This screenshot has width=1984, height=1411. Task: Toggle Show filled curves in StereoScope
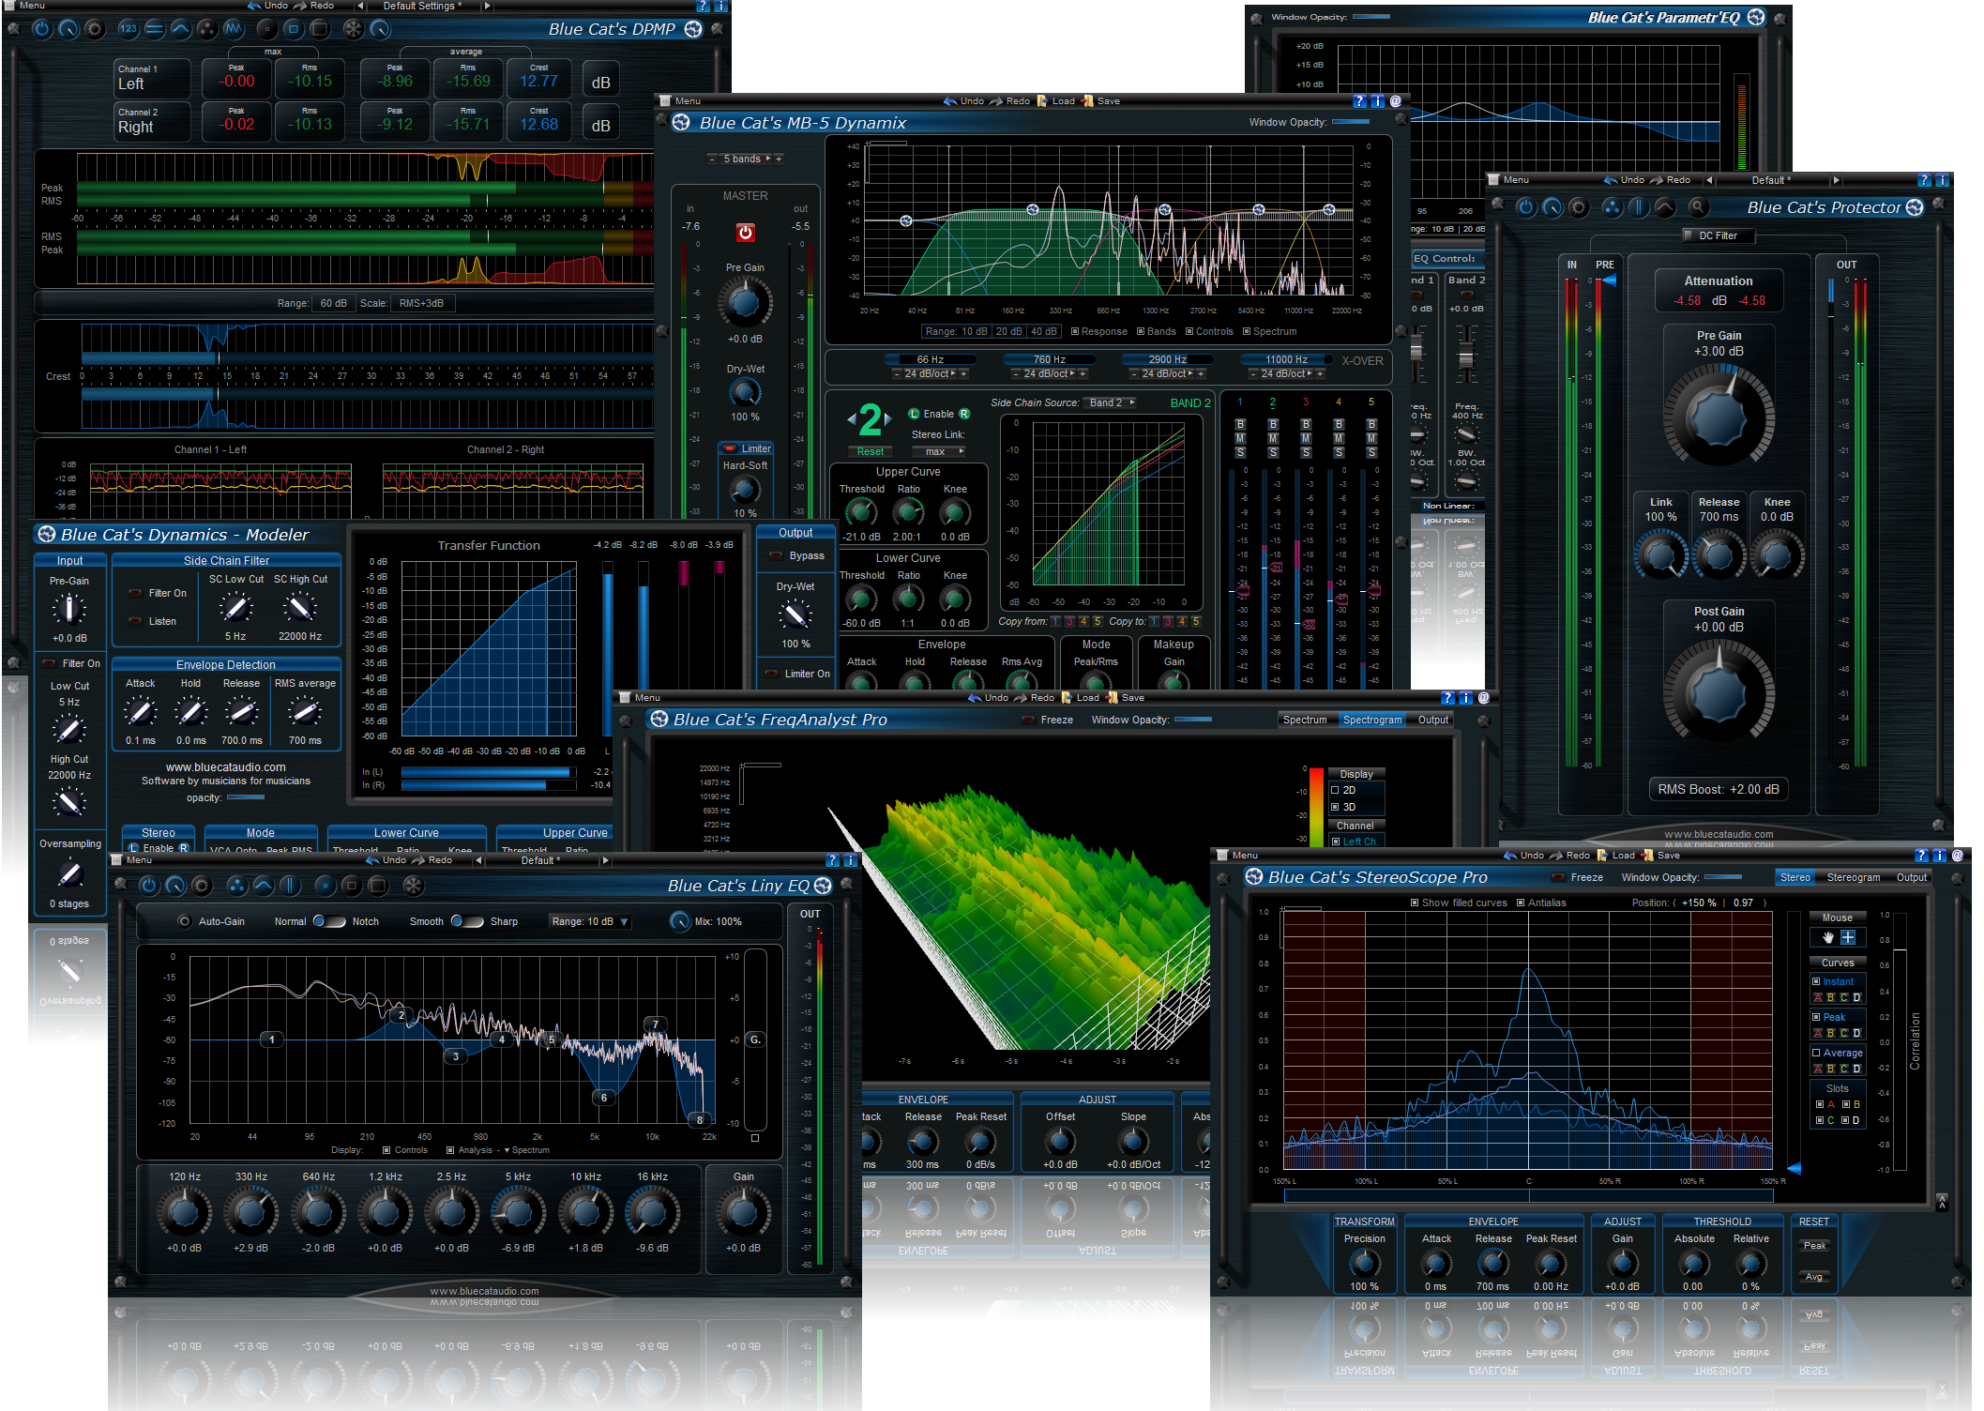[x=1415, y=903]
